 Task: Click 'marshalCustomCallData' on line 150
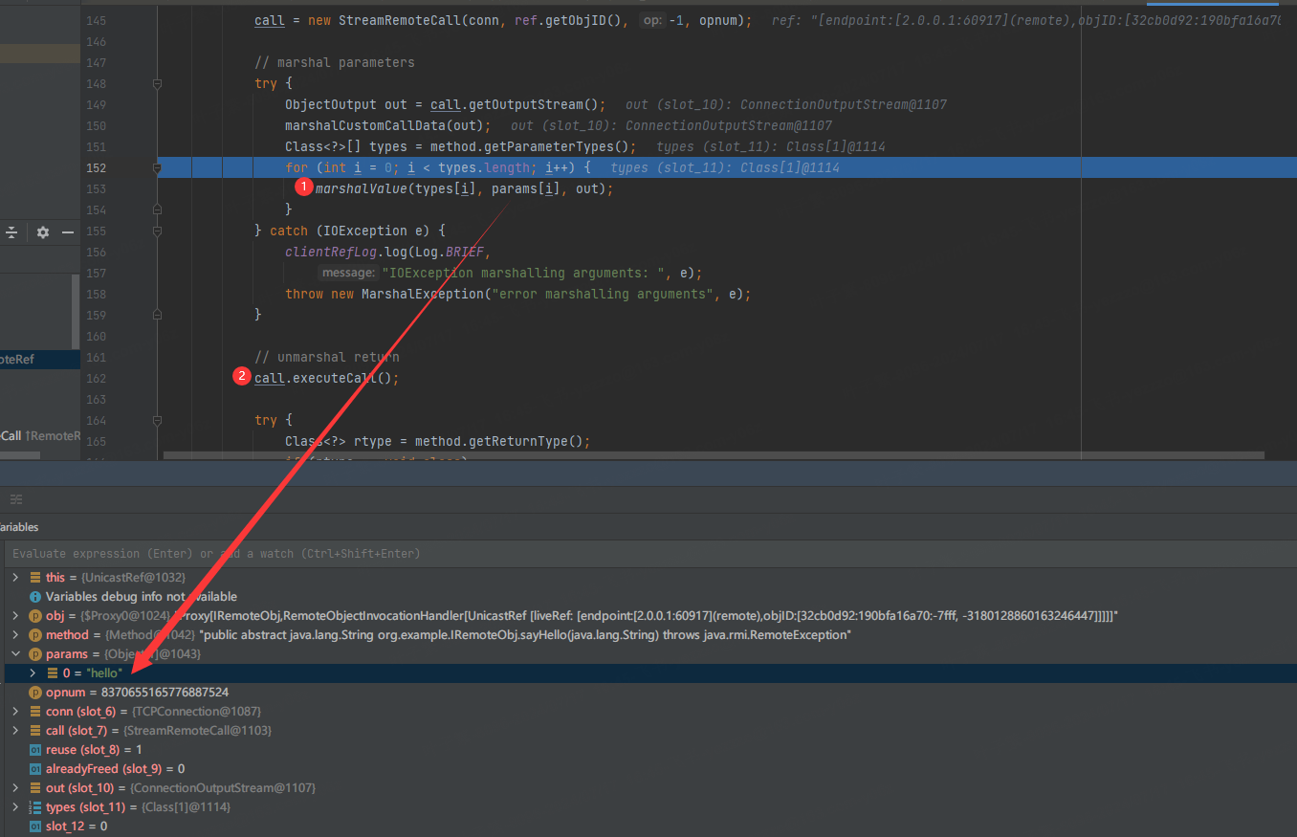tap(364, 126)
